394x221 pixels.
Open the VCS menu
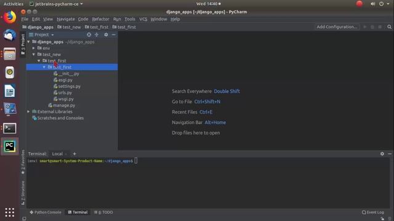point(143,19)
